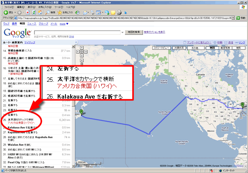
Task: Open Mail icon dropdown arrow
Action: click(88, 12)
